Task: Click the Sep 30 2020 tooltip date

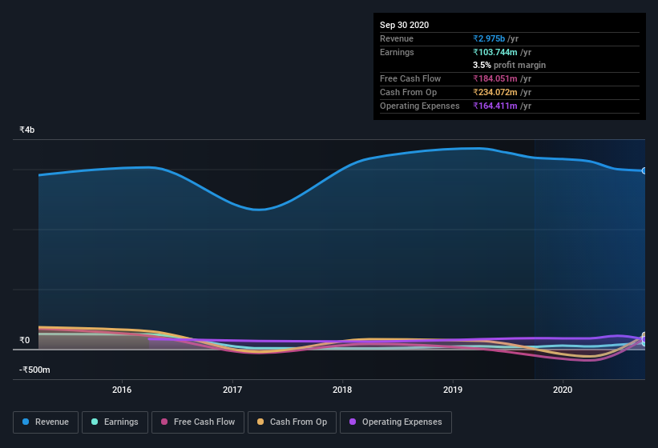Action: coord(404,25)
